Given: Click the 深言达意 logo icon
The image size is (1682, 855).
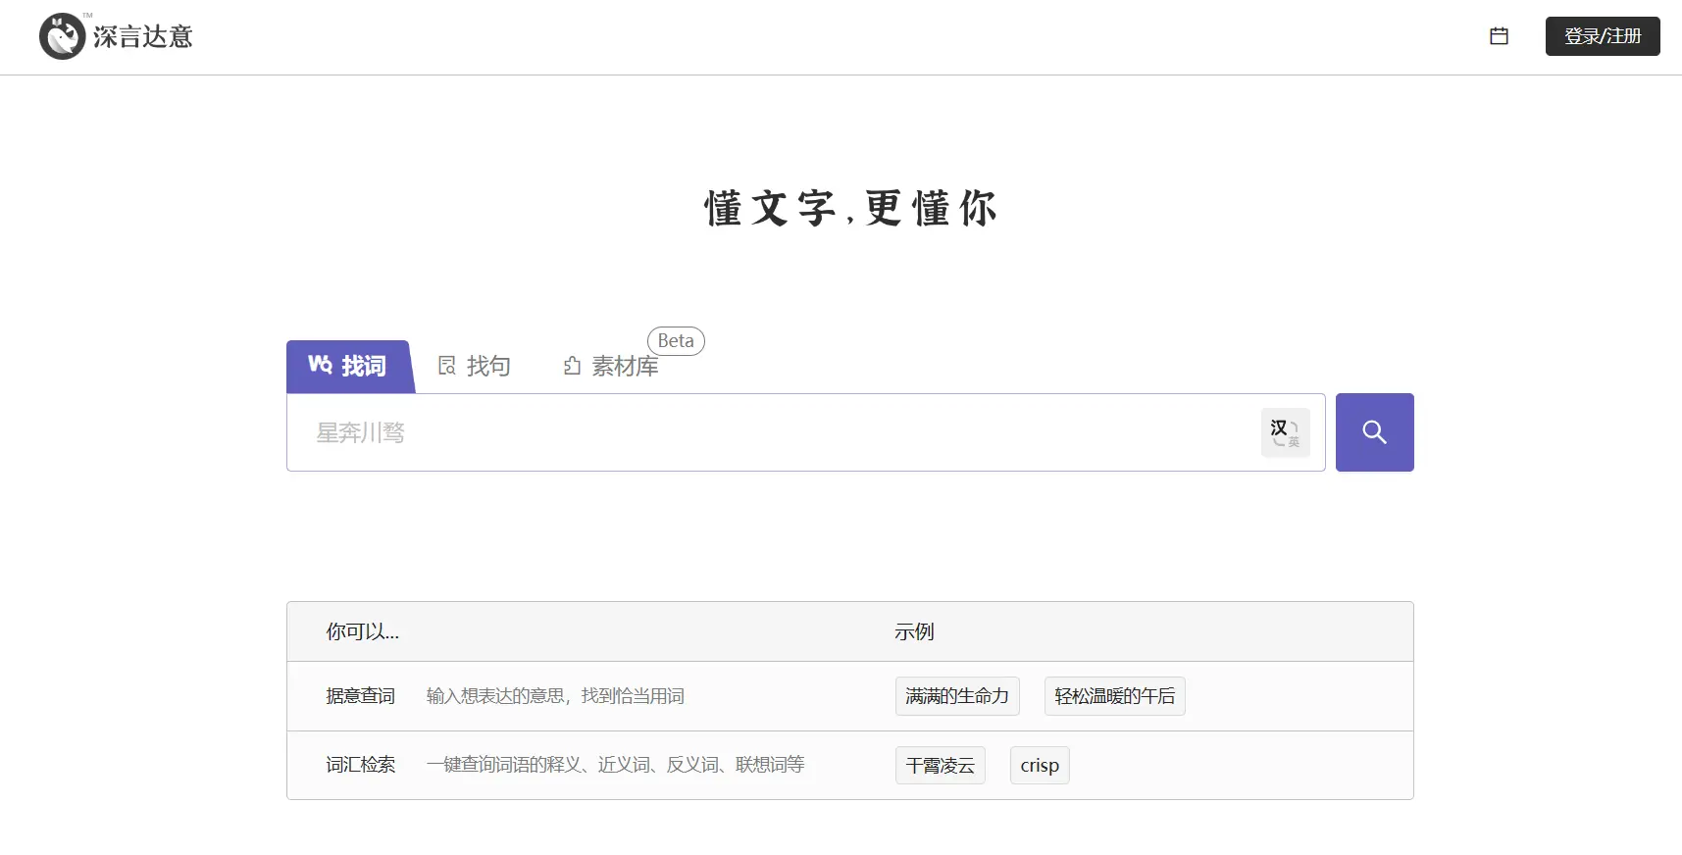Looking at the screenshot, I should 63,36.
